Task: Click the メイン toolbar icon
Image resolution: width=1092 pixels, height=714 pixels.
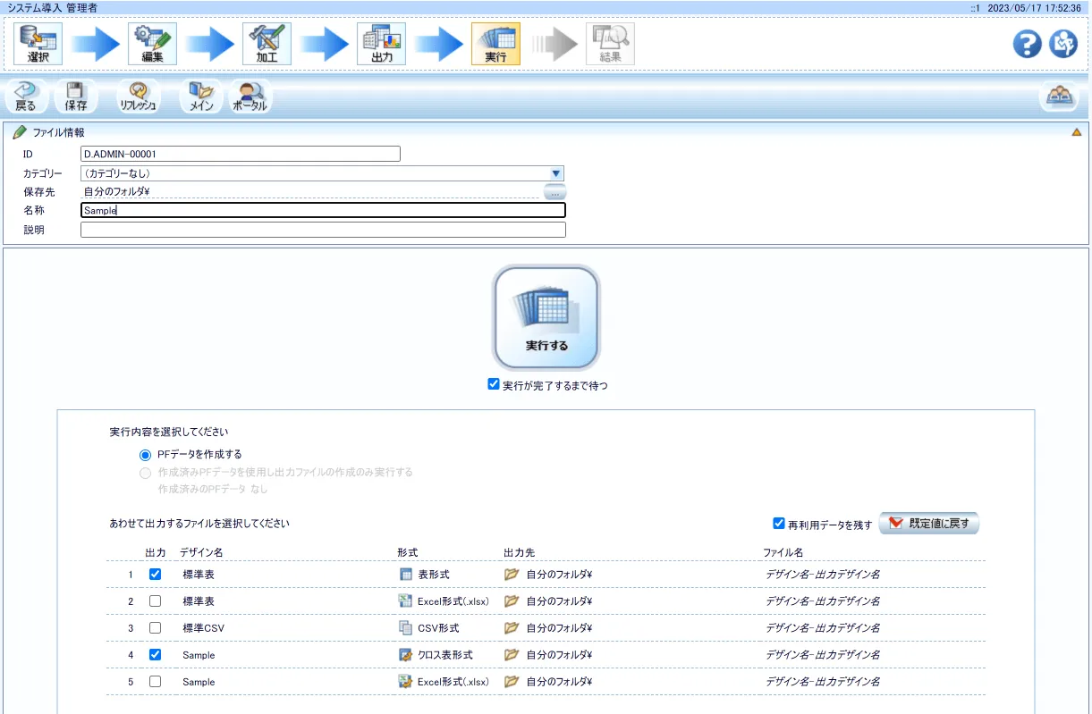Action: 201,97
